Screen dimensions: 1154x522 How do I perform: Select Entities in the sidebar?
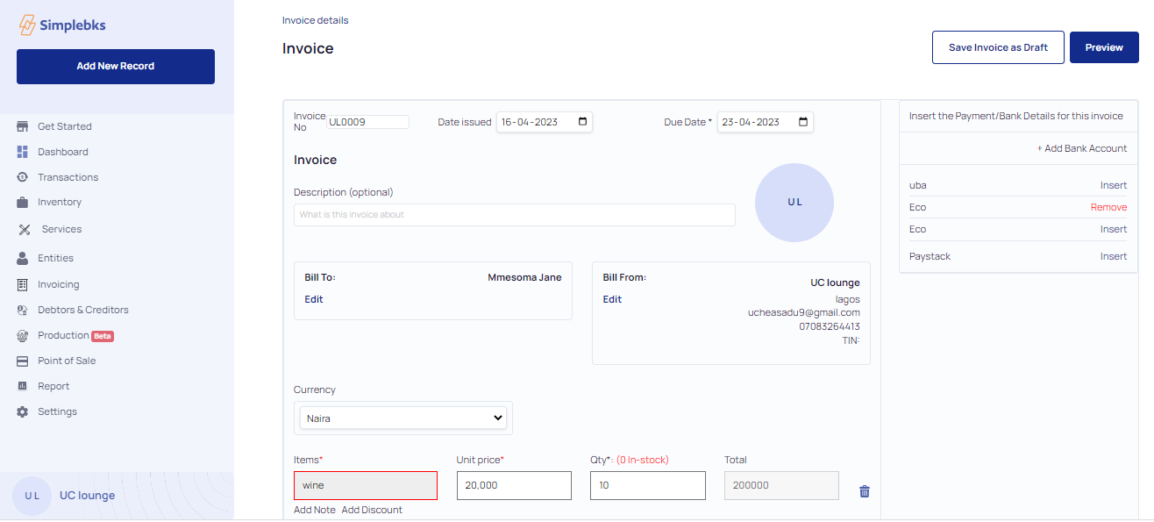click(55, 258)
